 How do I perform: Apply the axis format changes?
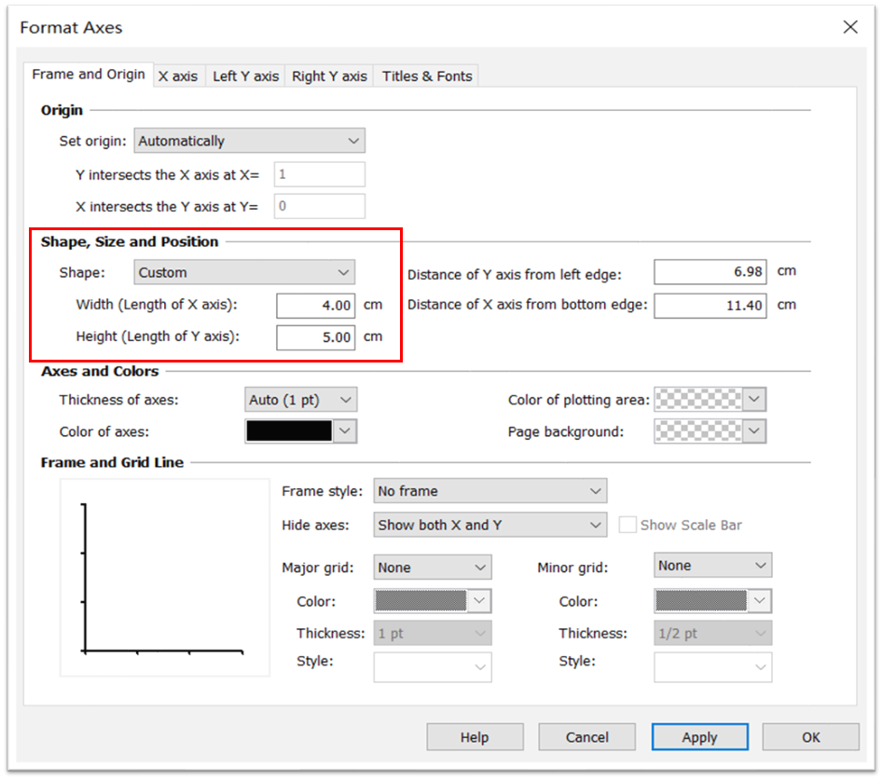(700, 737)
